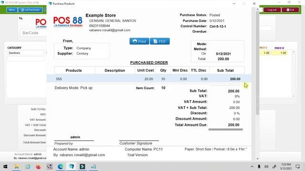The width and height of the screenshot is (305, 171).
Task: Click the Description column header
Action: tap(115, 70)
